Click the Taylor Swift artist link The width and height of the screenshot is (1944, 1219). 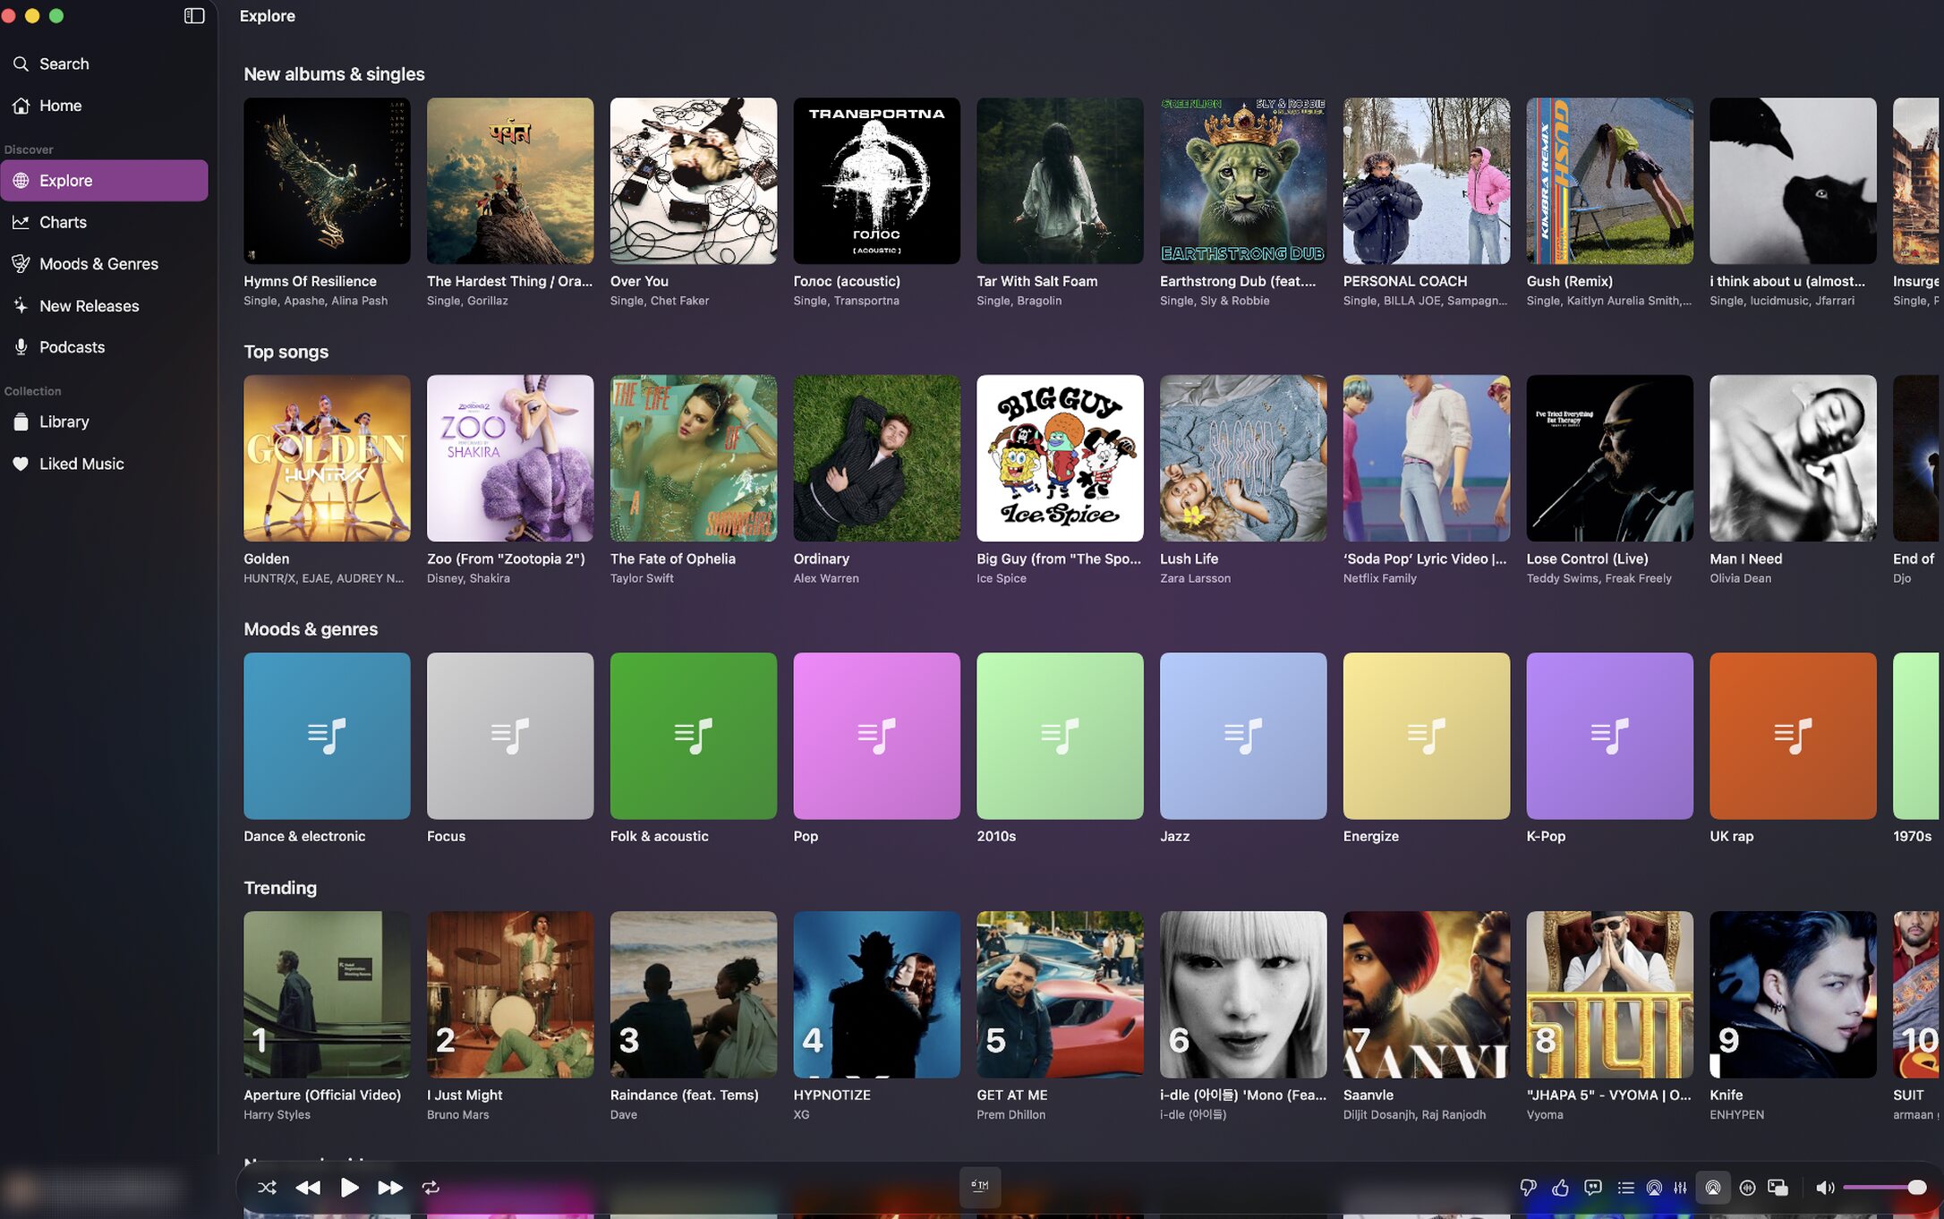[642, 578]
